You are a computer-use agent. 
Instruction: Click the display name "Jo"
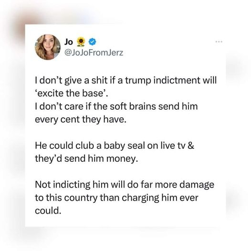(69, 42)
